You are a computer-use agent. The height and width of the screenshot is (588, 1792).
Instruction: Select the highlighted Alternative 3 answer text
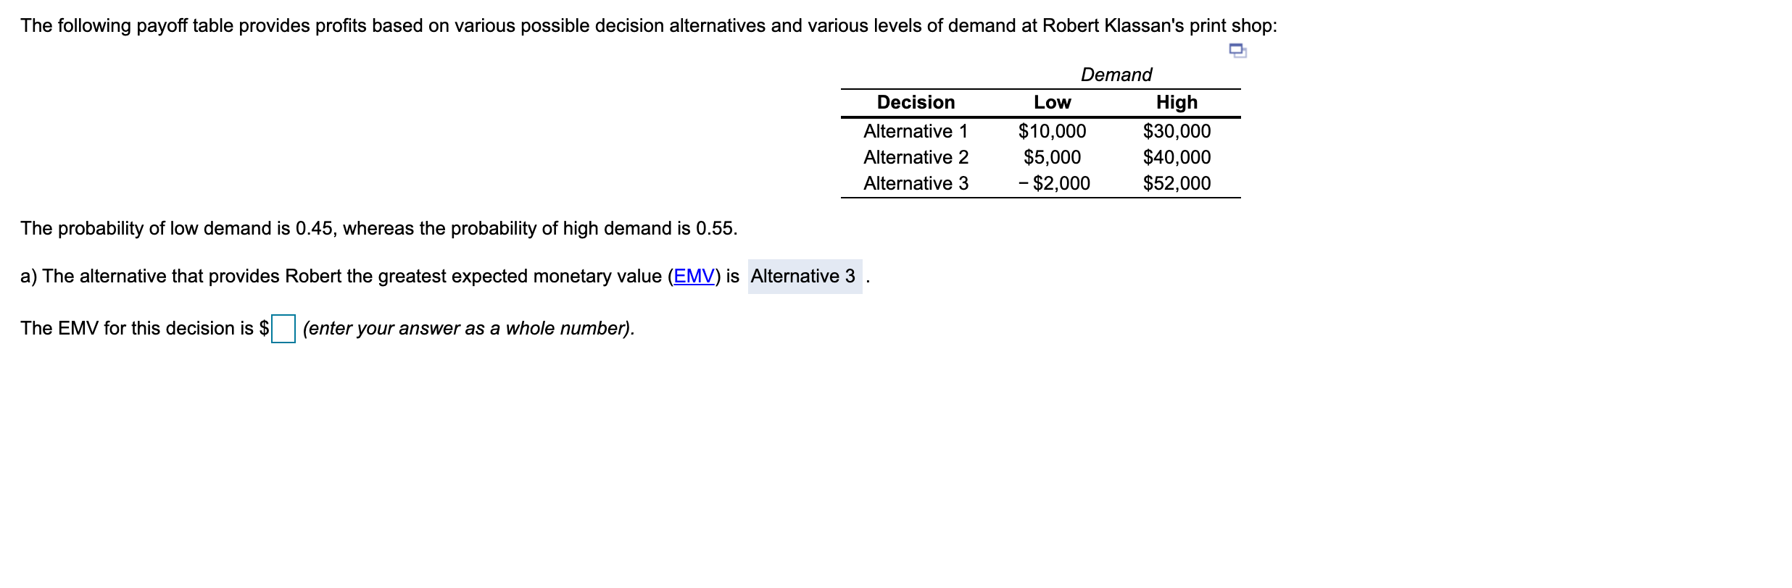(803, 275)
